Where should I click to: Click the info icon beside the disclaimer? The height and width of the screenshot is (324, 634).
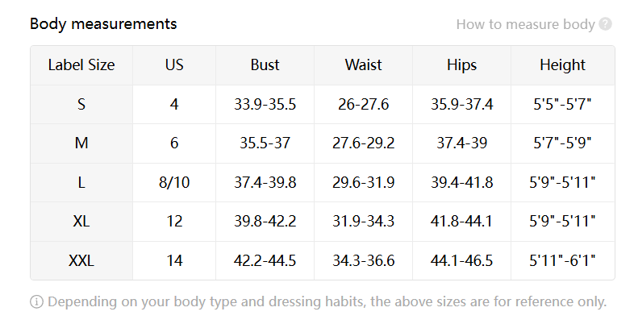36,301
